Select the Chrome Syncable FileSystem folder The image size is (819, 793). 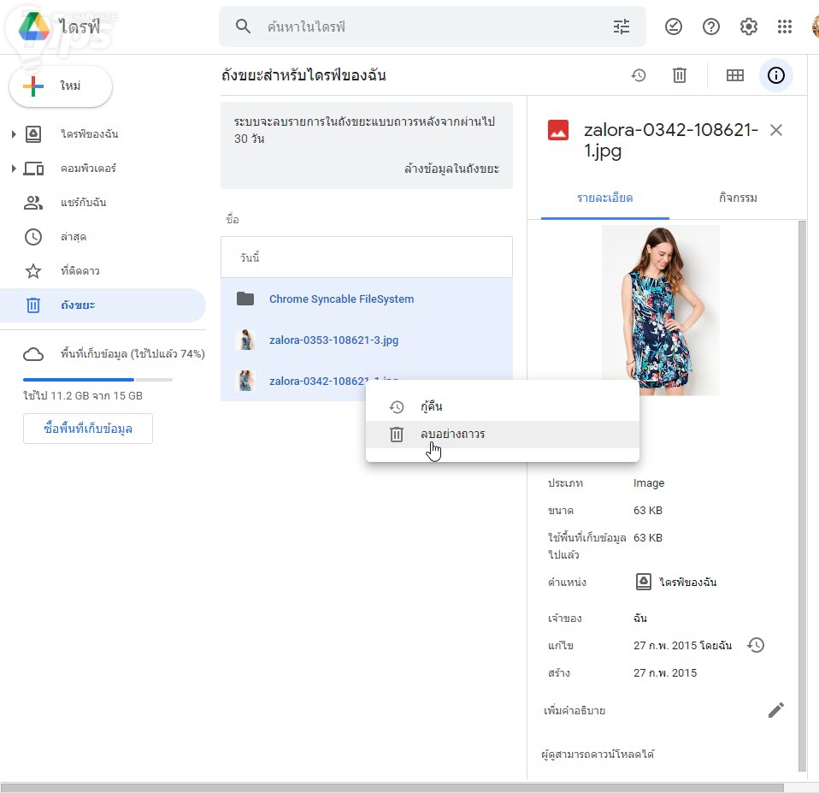tap(341, 299)
